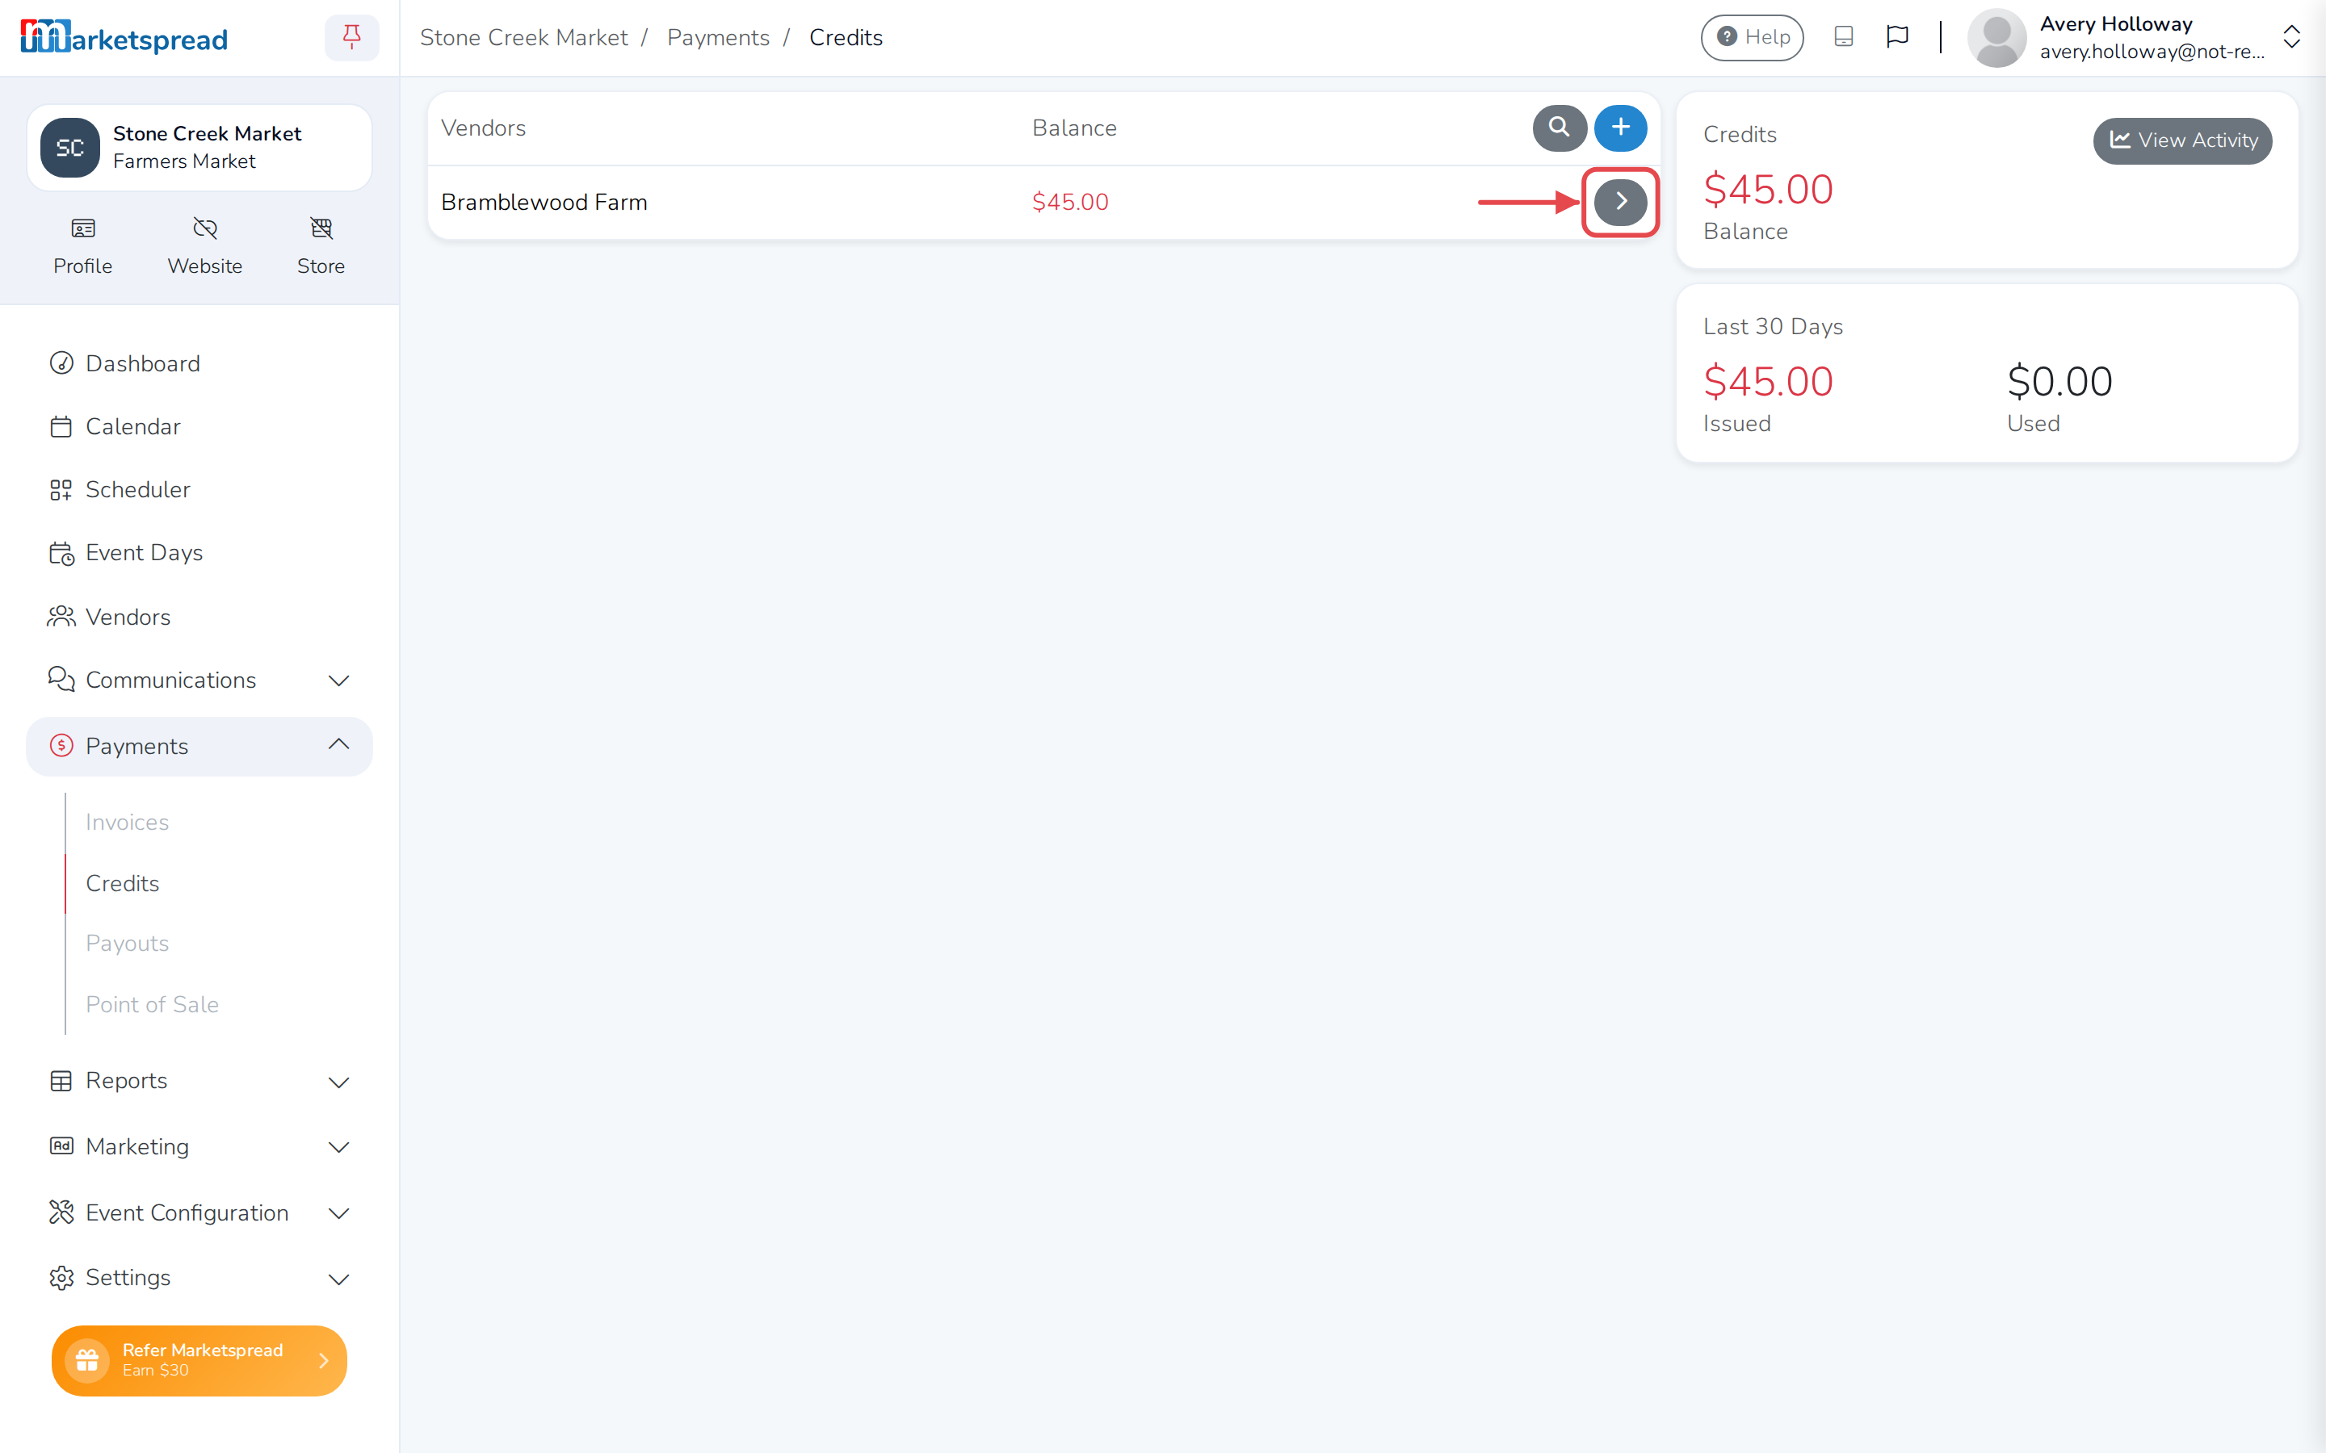Click the pin sidebar icon

(x=352, y=37)
